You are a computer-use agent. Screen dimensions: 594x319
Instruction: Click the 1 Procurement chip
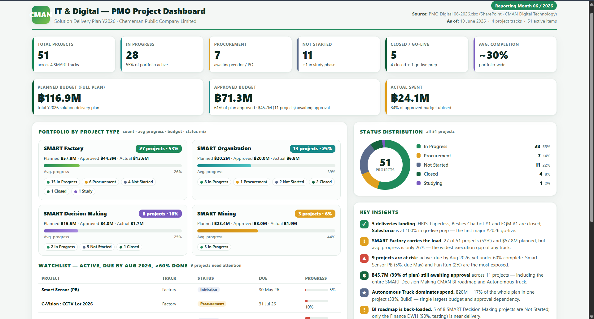[251, 182]
